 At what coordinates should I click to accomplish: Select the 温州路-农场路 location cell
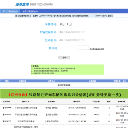tap(52, 114)
